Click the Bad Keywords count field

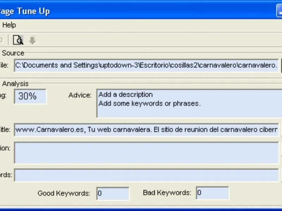(212, 193)
